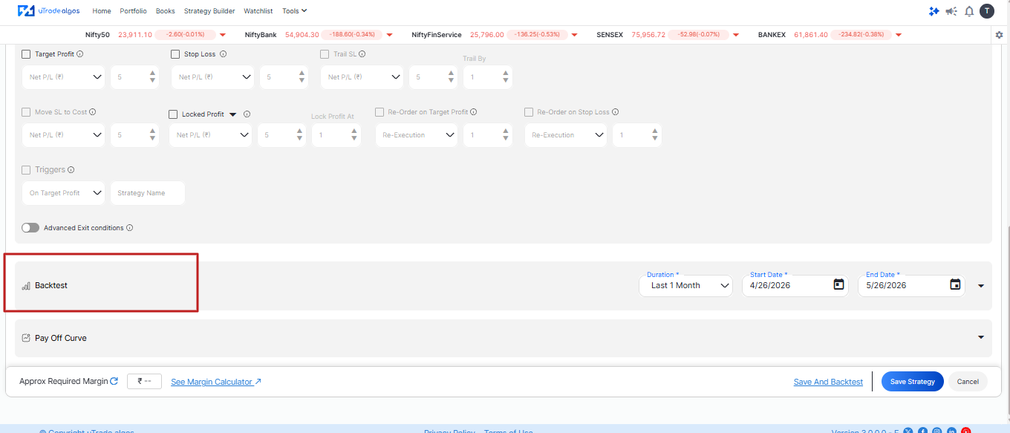Click the Strategy Name input field
Viewport: 1010px width, 433px height.
[x=147, y=193]
